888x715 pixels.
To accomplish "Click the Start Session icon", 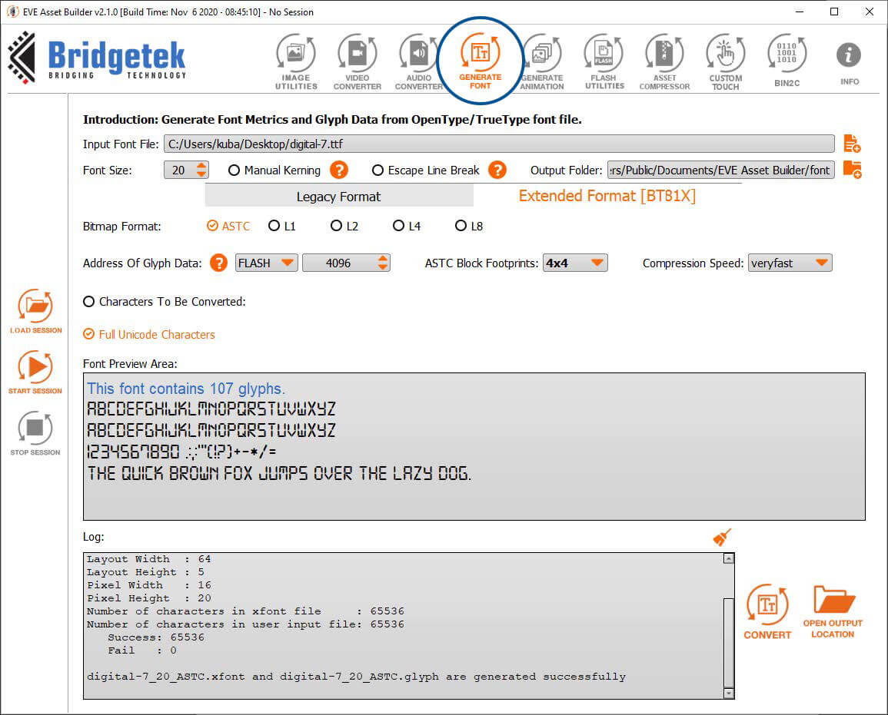I will [35, 372].
